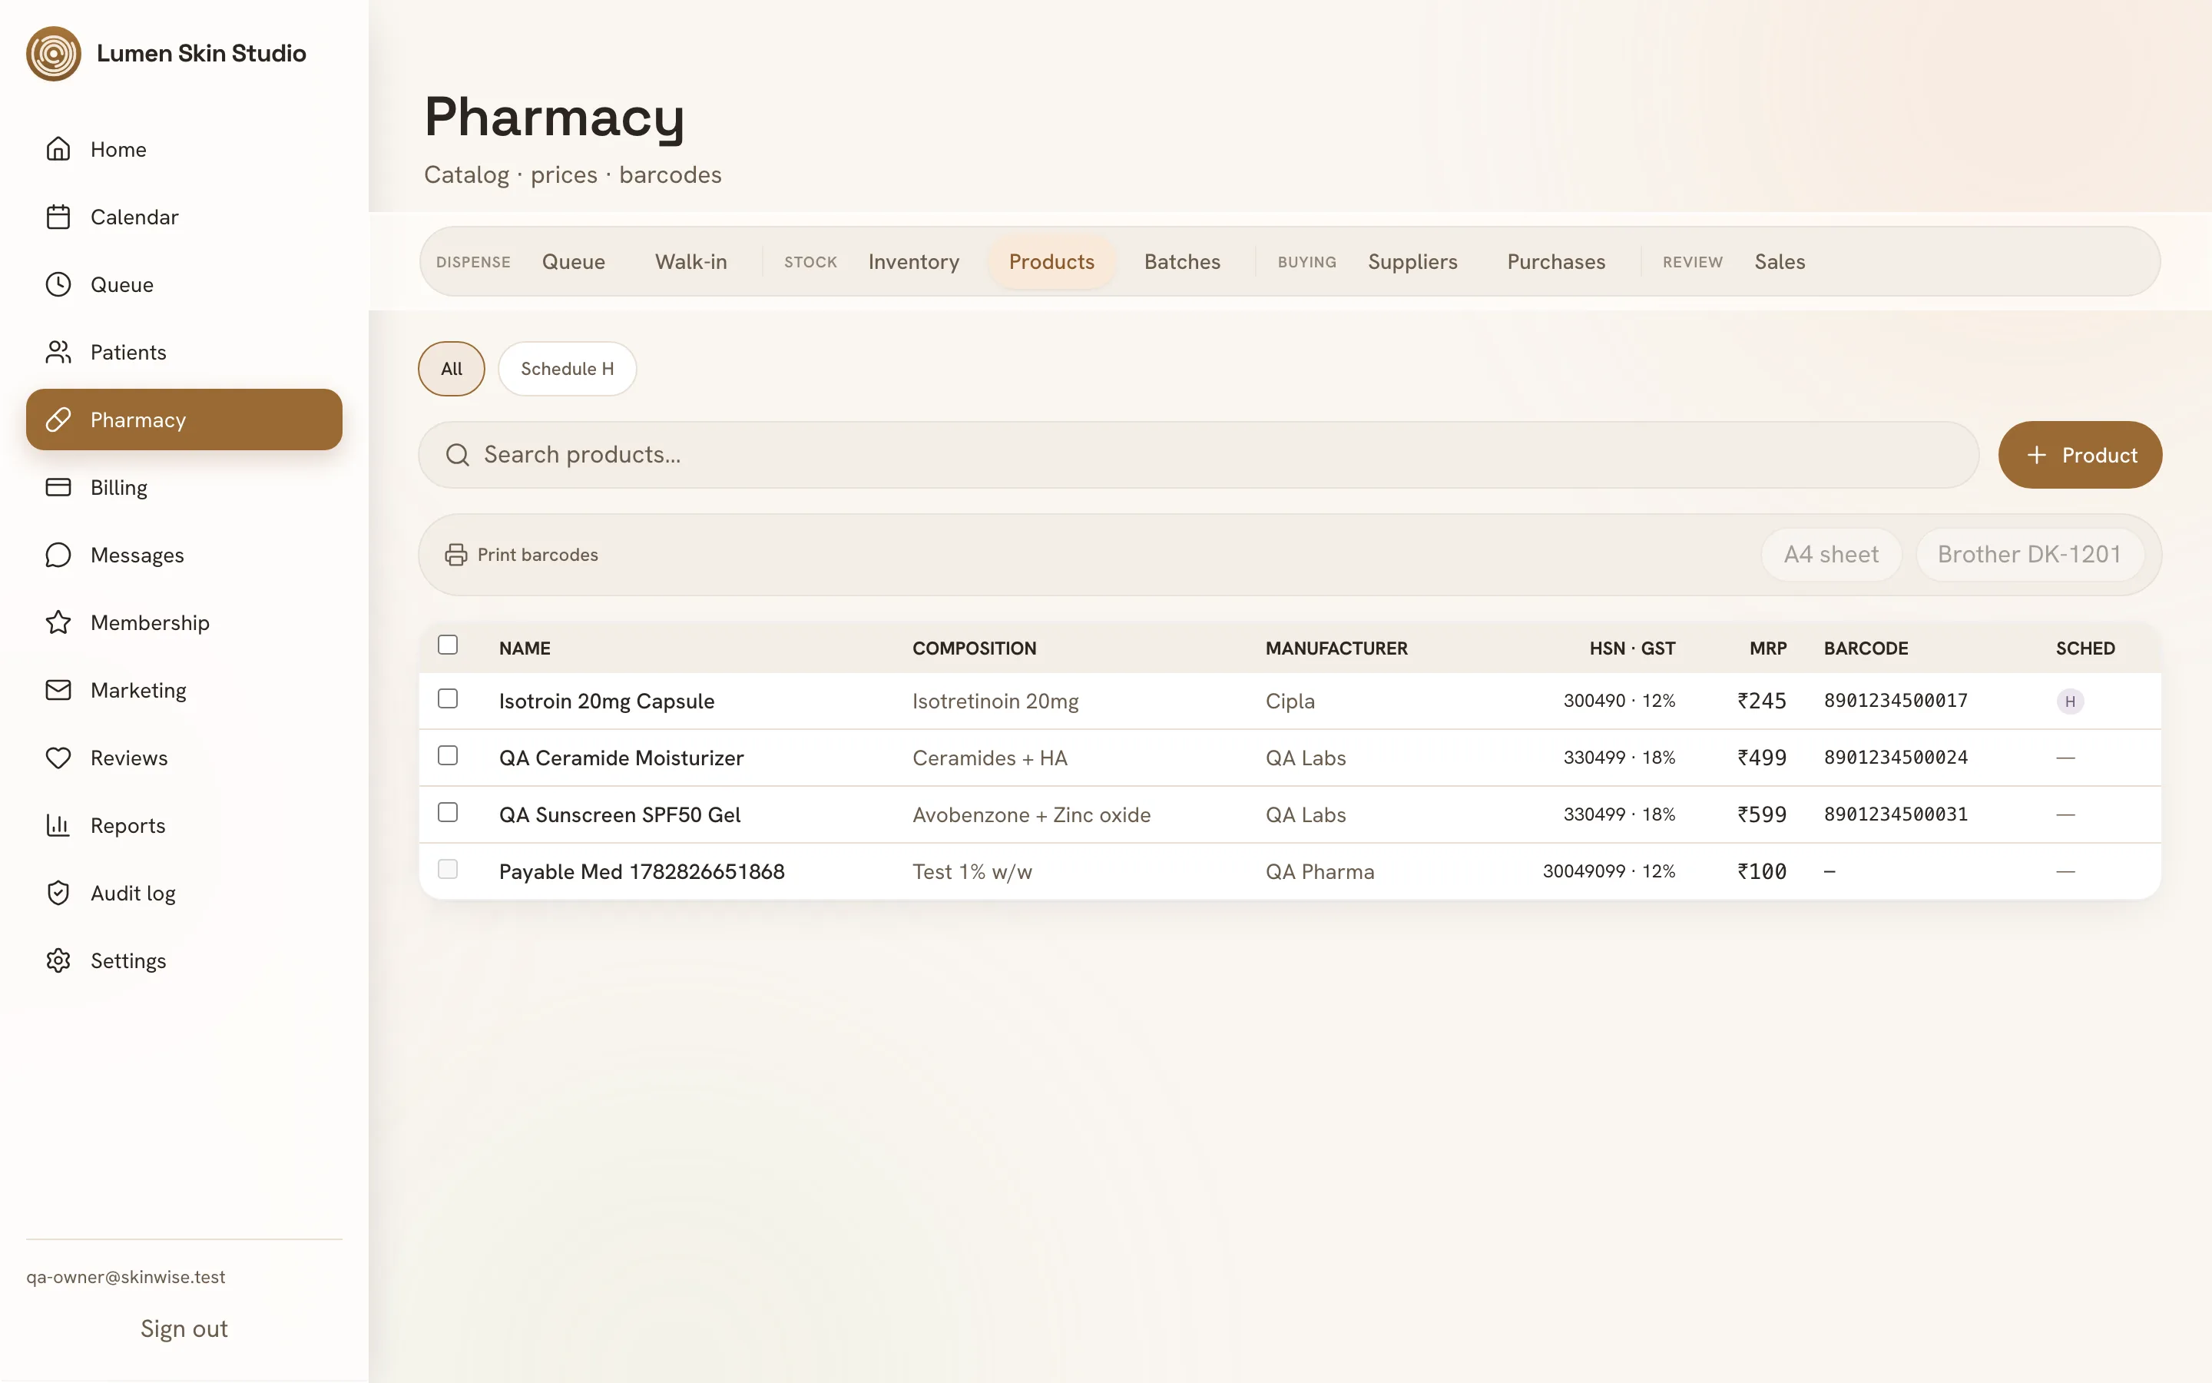
Task: Click barcode 8901234500031
Action: (x=1896, y=814)
